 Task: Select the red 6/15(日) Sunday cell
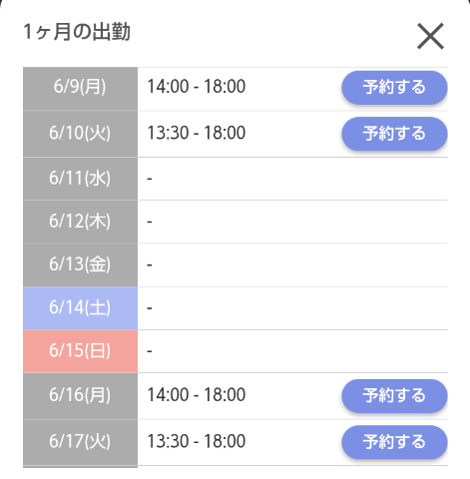pos(80,351)
